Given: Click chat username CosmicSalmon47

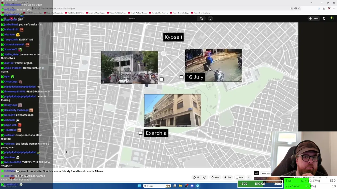Looking at the screenshot, I should (x=14, y=45).
